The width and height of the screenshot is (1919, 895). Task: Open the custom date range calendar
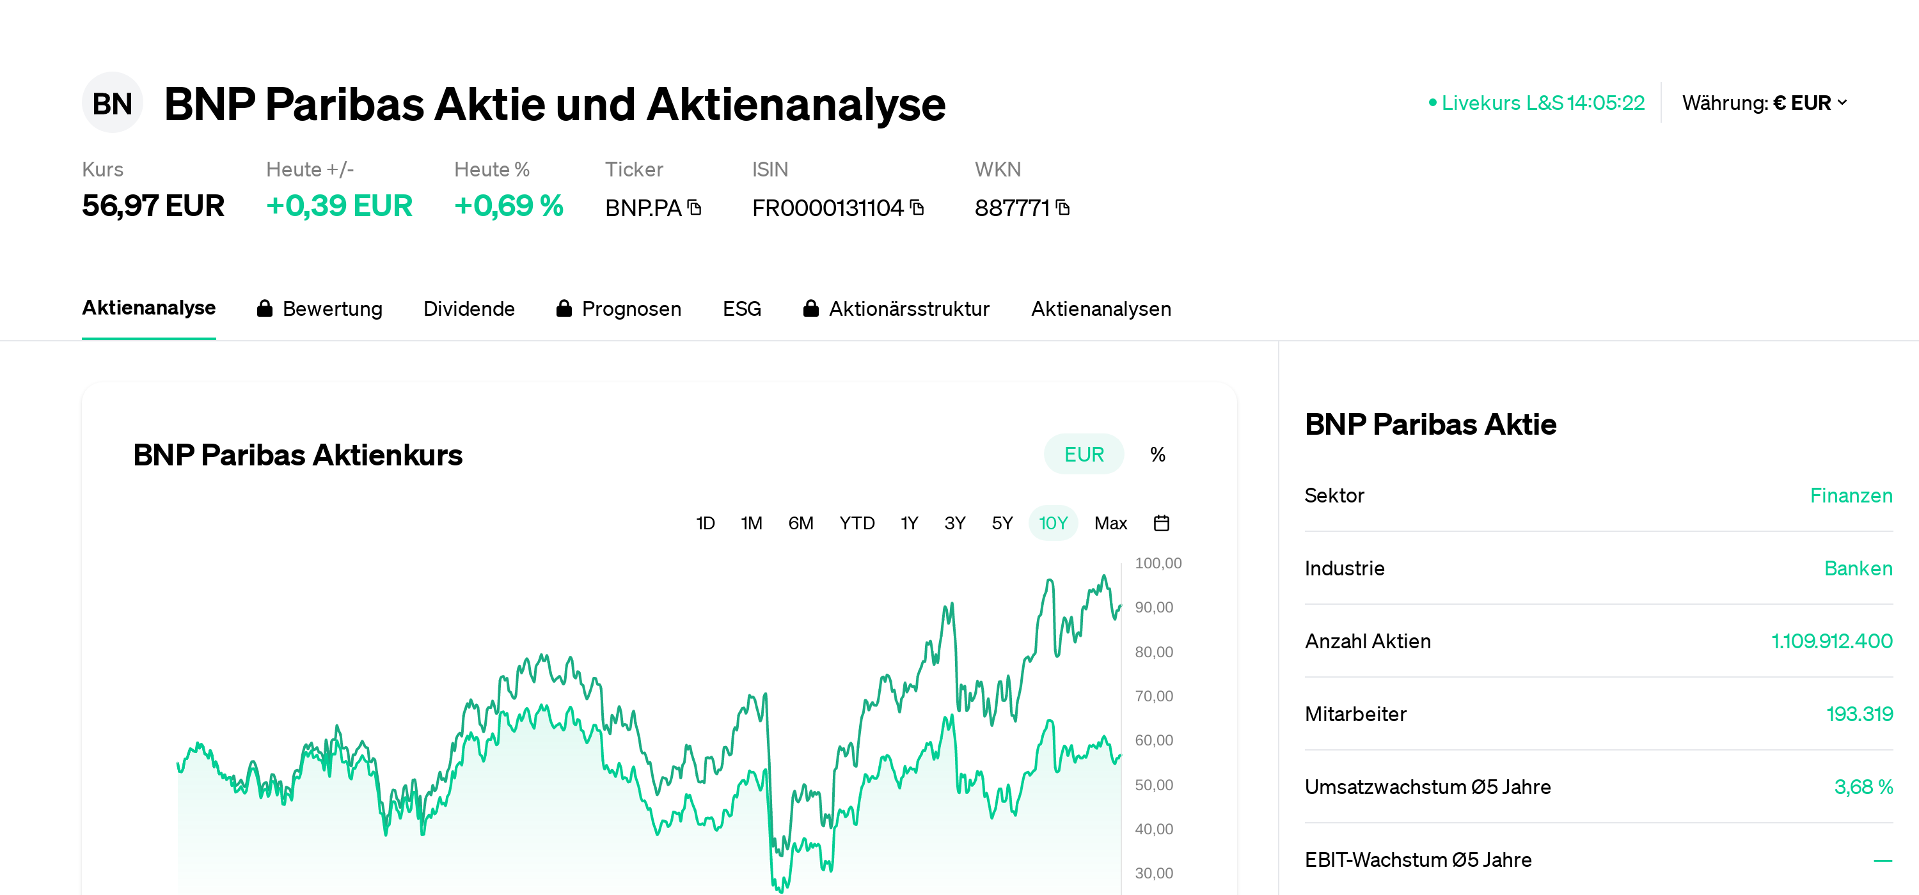[1160, 524]
